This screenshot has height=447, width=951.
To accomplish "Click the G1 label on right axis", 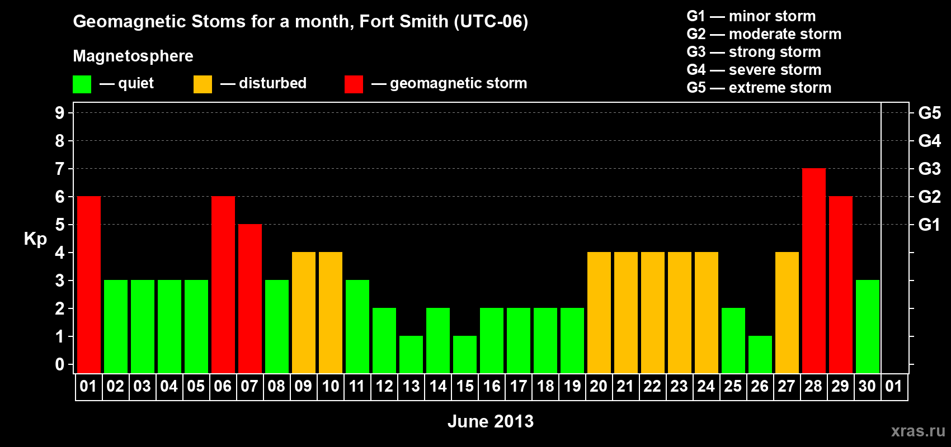I will point(930,225).
